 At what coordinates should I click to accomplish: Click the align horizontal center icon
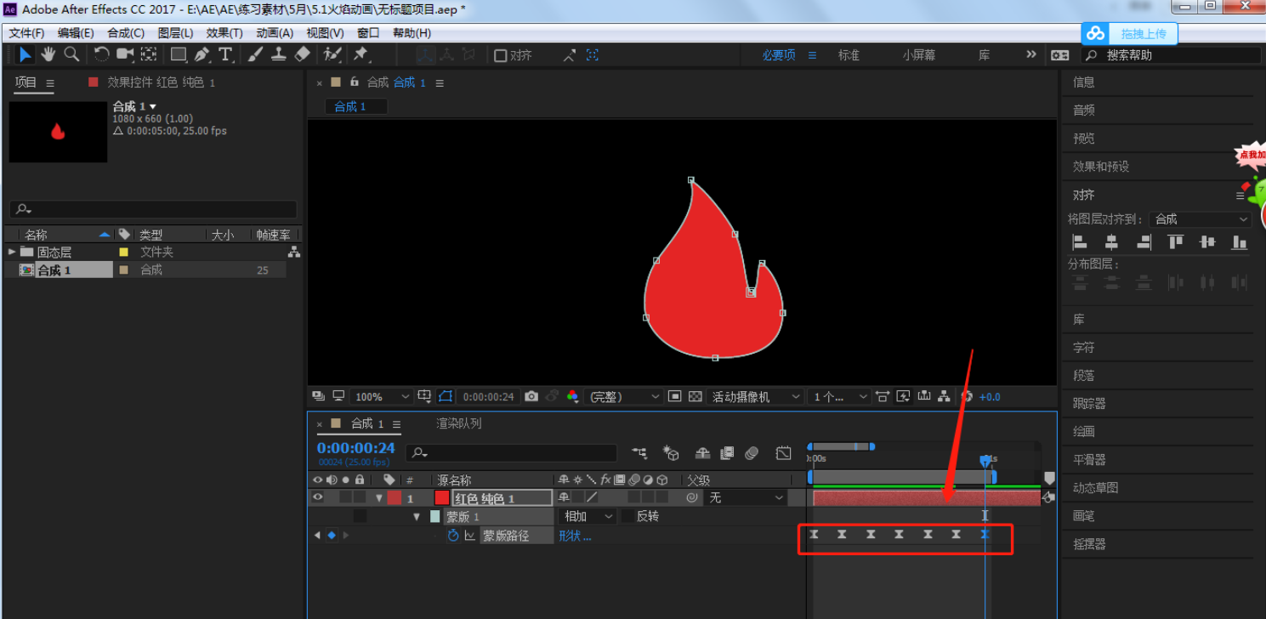[1111, 242]
